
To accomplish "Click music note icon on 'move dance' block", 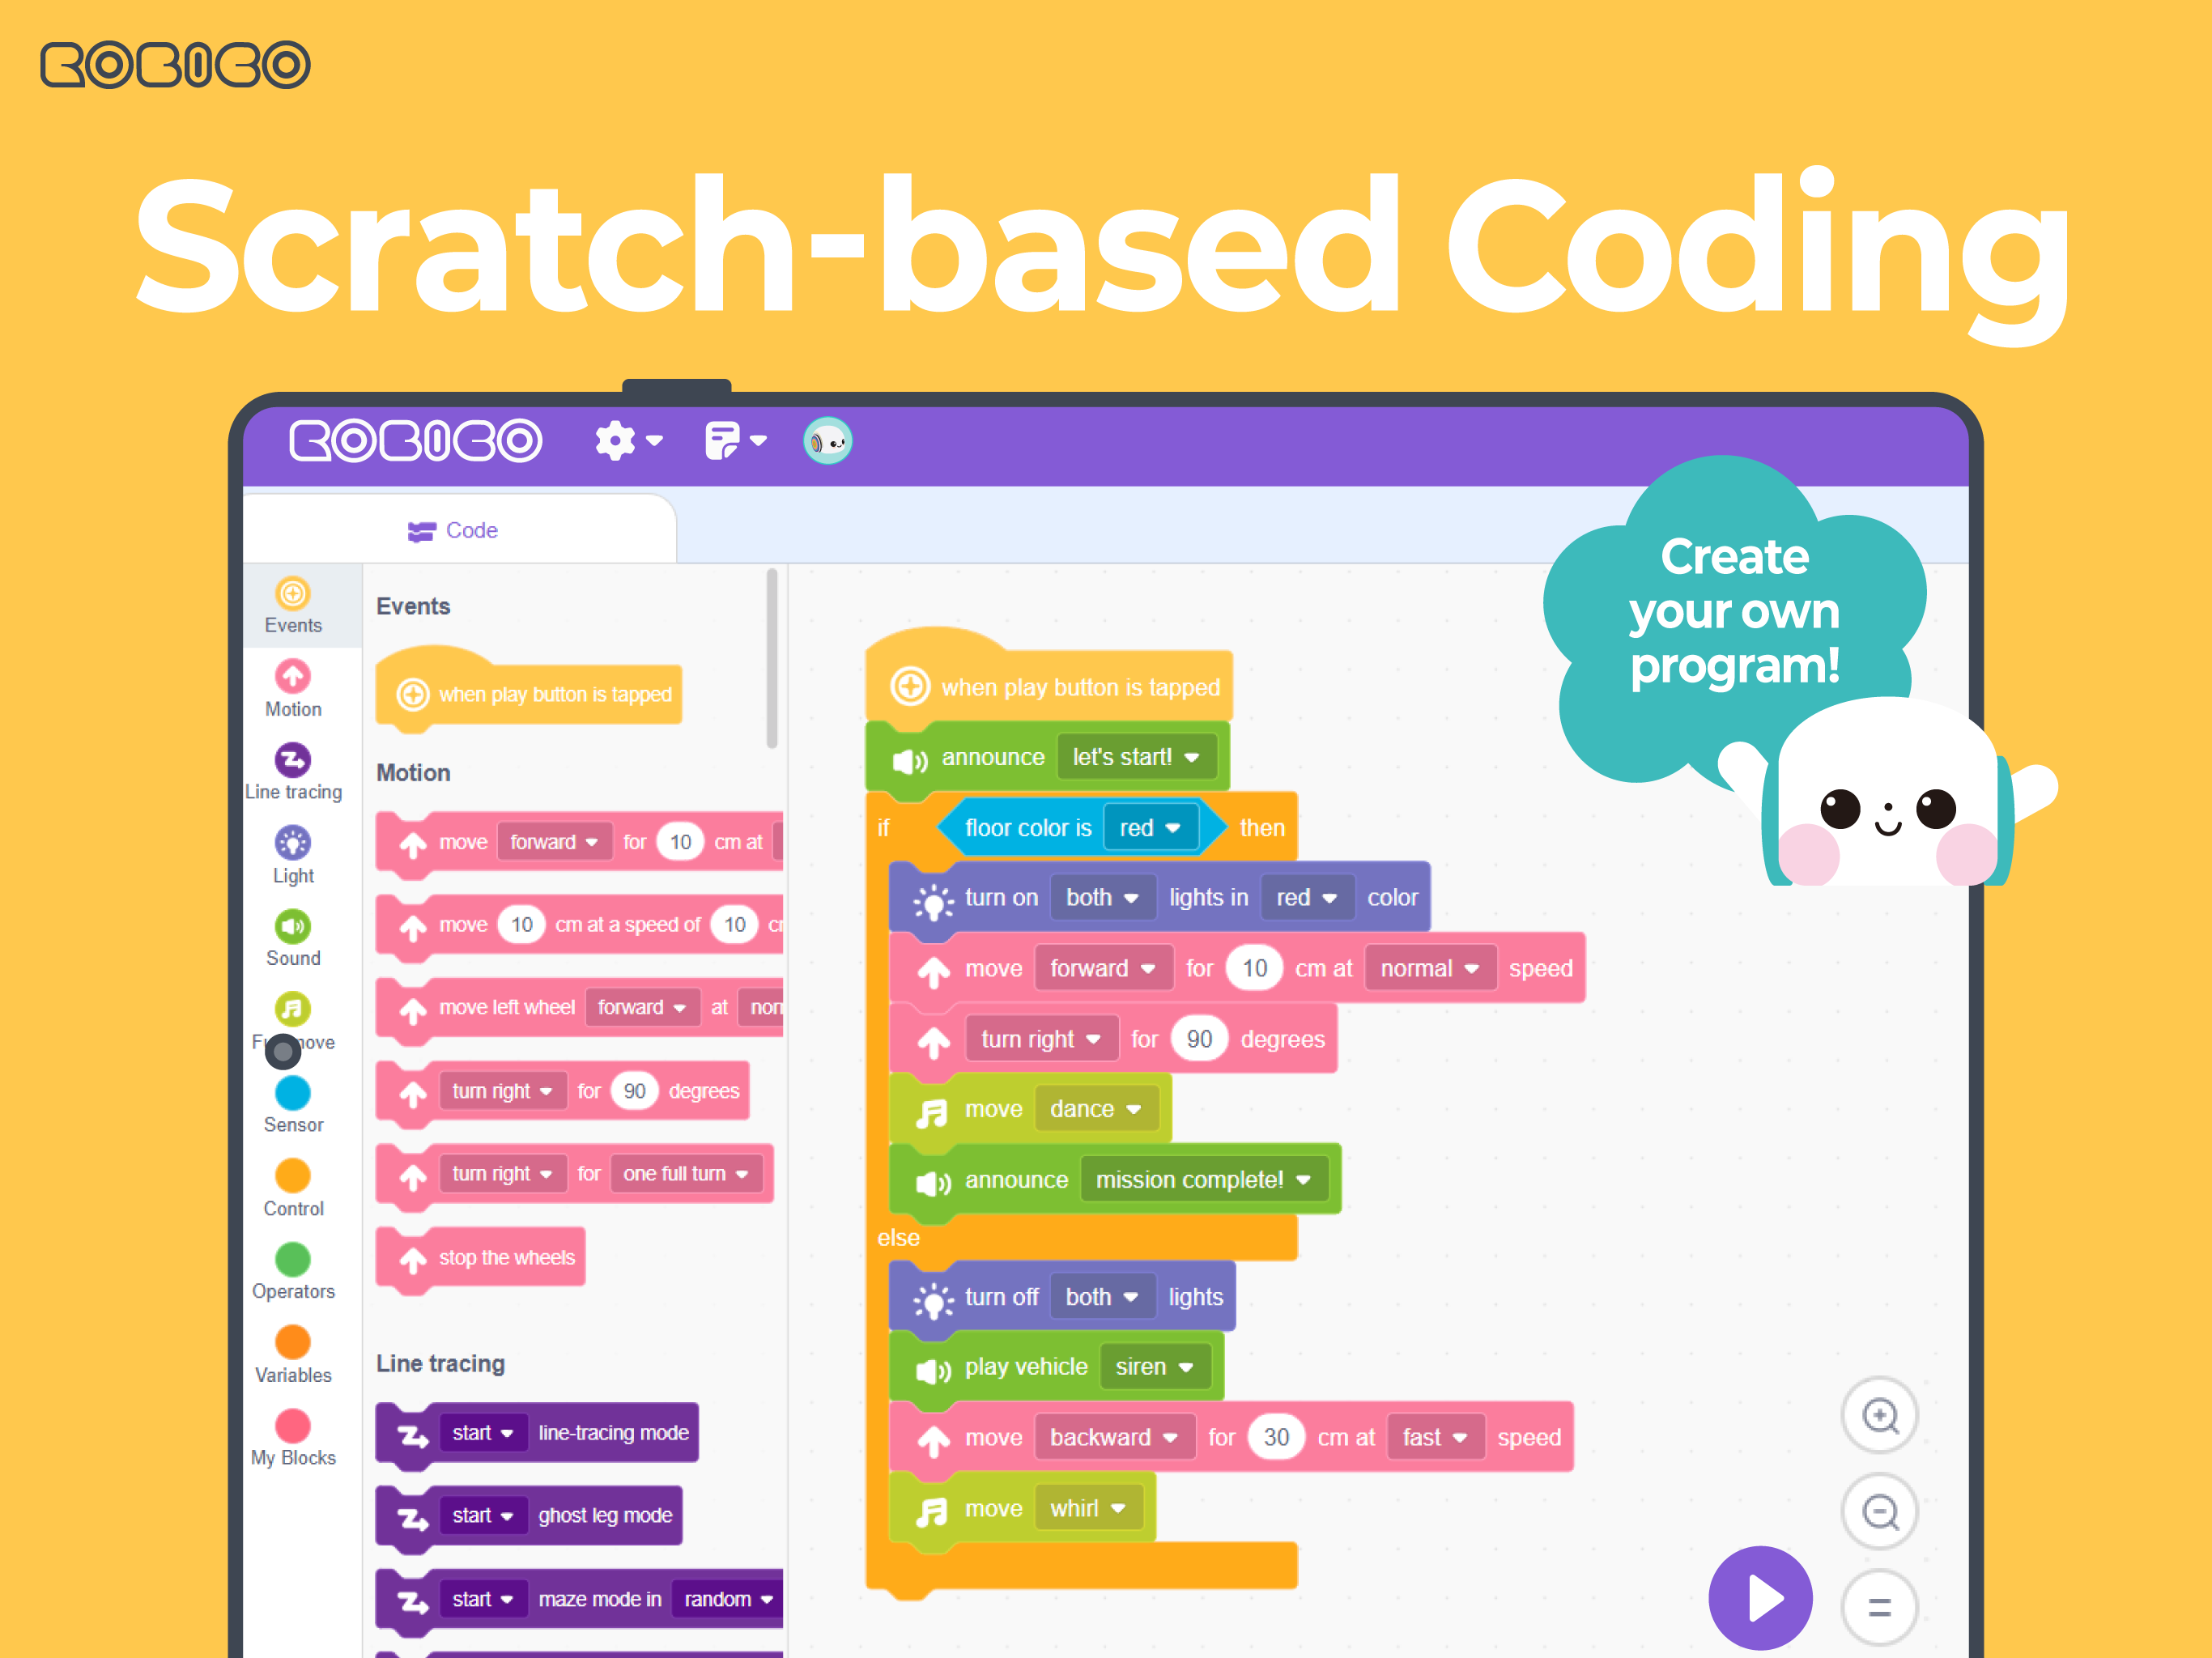I will coord(932,1112).
